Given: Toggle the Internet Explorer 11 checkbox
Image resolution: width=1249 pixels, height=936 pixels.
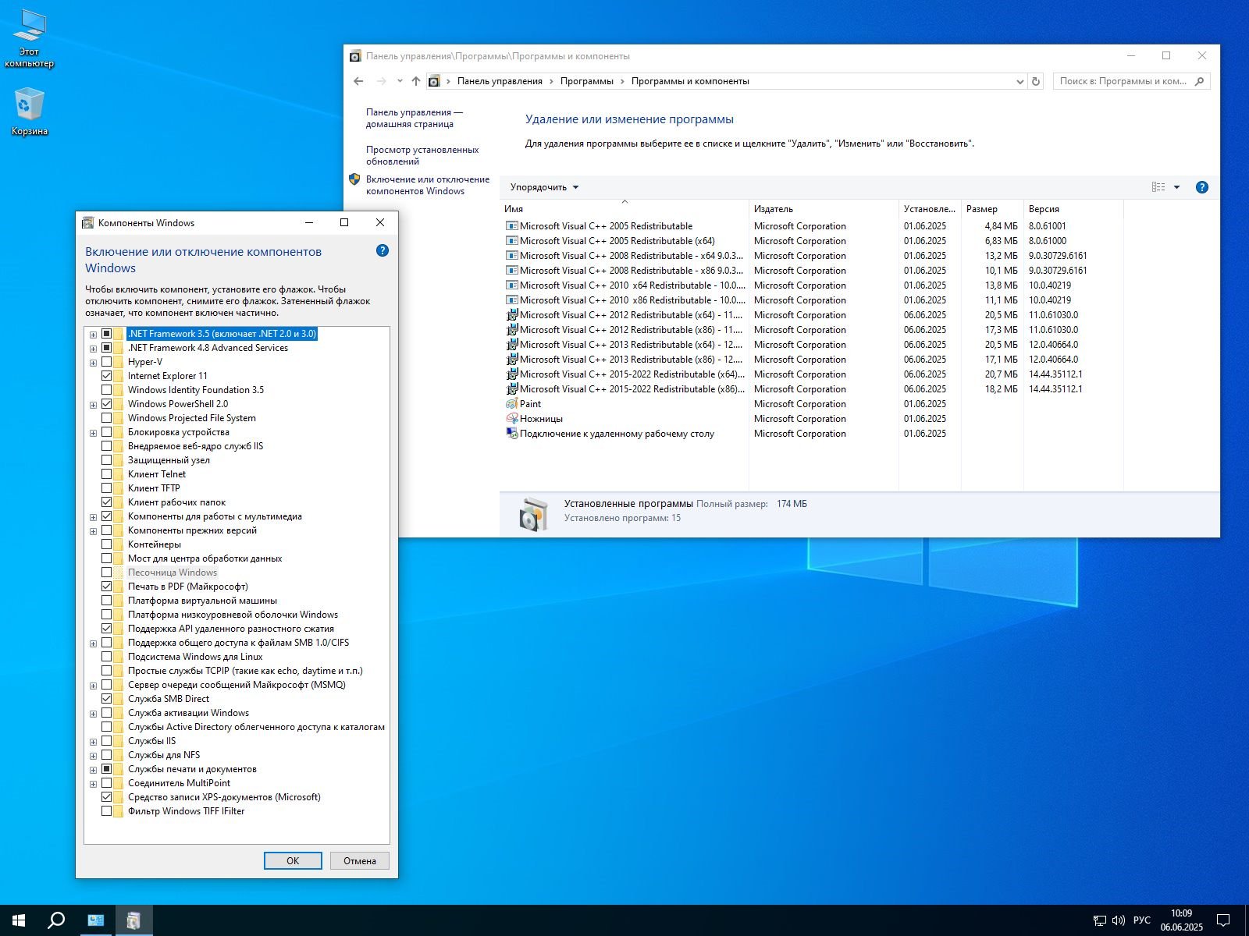Looking at the screenshot, I should point(107,376).
